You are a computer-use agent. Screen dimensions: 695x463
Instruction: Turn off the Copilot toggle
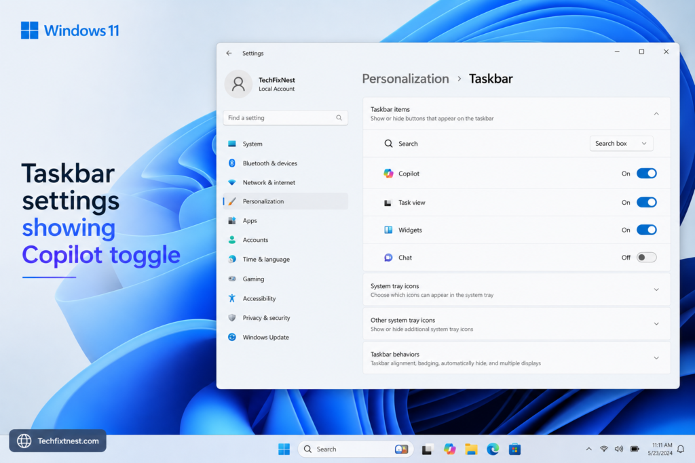pyautogui.click(x=647, y=174)
